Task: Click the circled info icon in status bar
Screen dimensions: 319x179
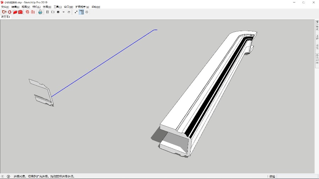Action: 9,177
